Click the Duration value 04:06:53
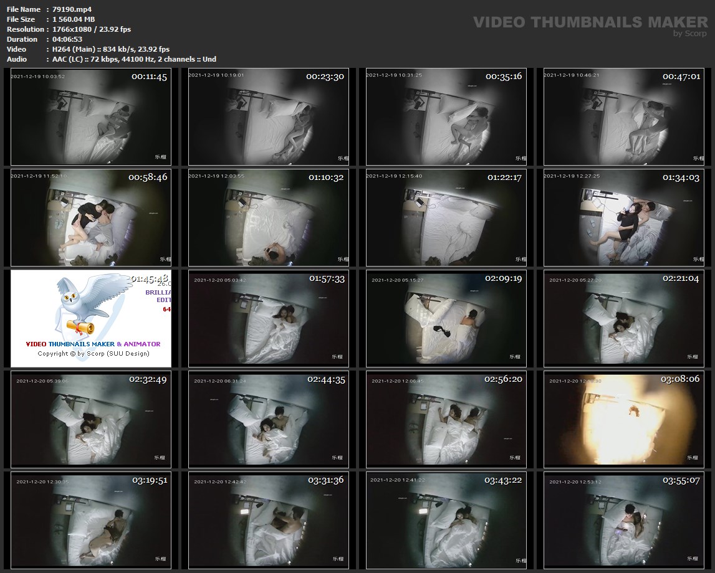 (x=69, y=39)
